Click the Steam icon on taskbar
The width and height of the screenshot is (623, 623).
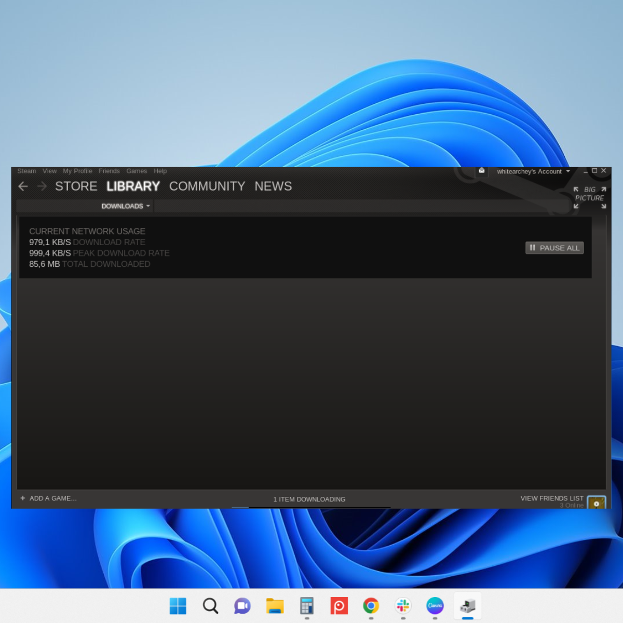pyautogui.click(x=467, y=605)
